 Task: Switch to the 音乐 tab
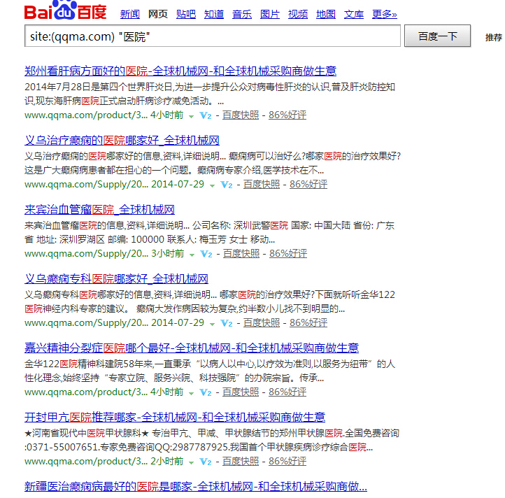click(x=242, y=14)
